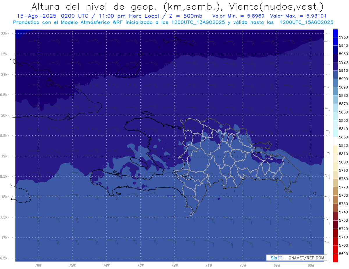Click the "71W" longitude label
Image resolution: width=349 pixels, height=269 pixels.
209,265
